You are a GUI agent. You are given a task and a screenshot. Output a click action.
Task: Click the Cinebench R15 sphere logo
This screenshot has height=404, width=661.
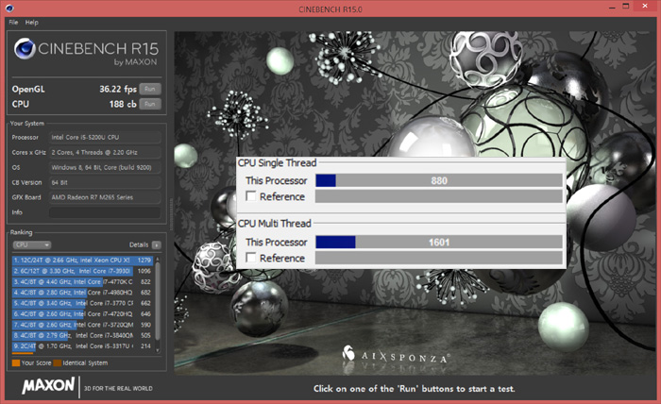coord(25,48)
